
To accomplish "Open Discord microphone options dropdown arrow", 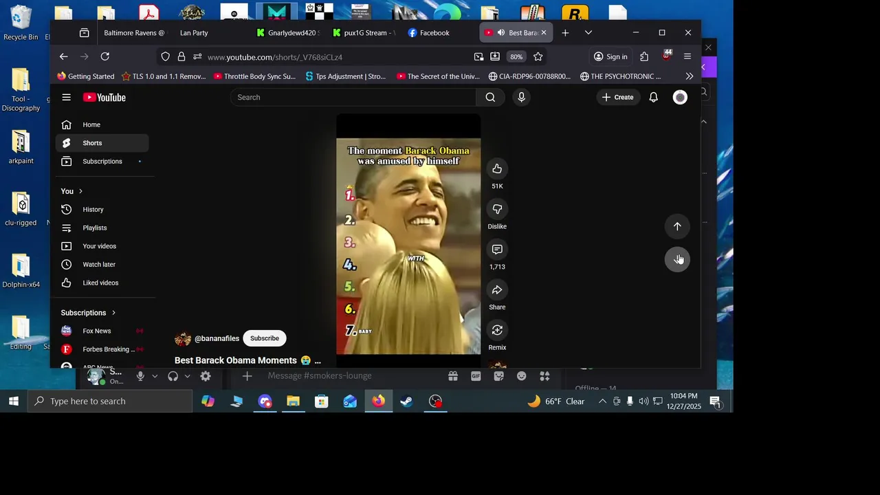I will tap(155, 376).
